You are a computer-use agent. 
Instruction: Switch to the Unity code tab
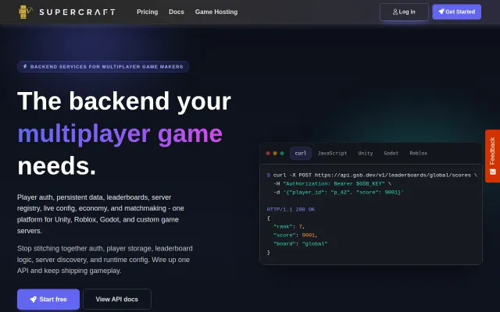pyautogui.click(x=366, y=153)
